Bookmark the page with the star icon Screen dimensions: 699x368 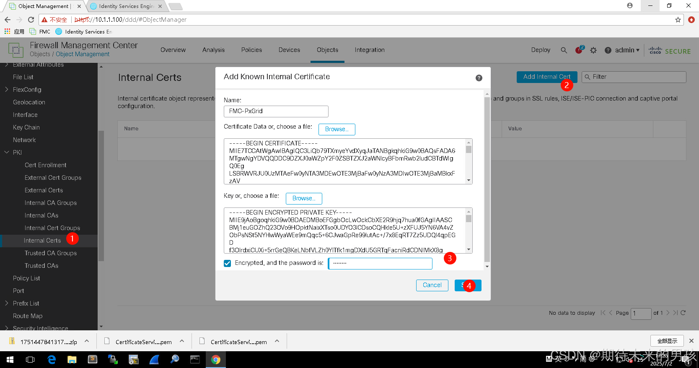pyautogui.click(x=678, y=20)
